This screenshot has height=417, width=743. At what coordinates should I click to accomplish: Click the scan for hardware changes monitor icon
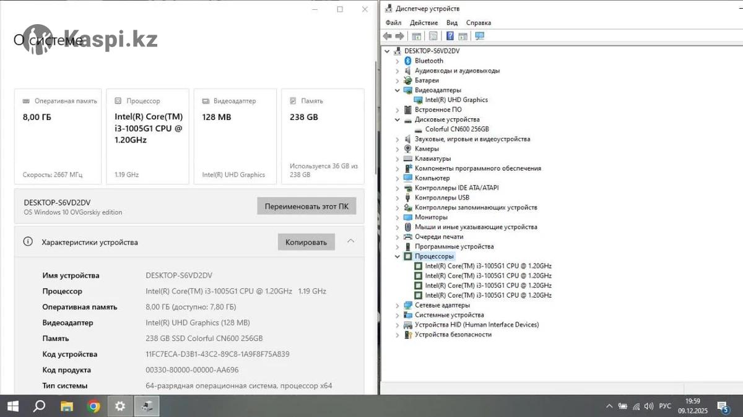pos(479,36)
